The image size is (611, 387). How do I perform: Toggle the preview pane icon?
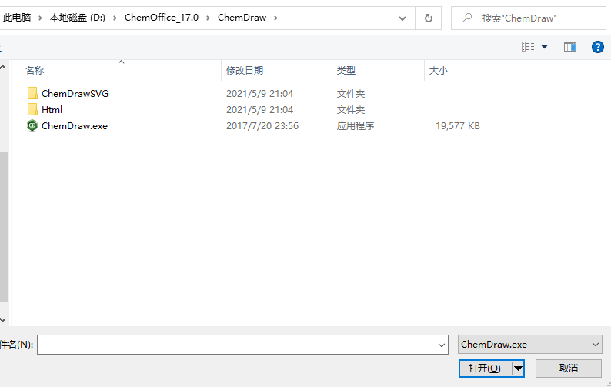point(570,47)
